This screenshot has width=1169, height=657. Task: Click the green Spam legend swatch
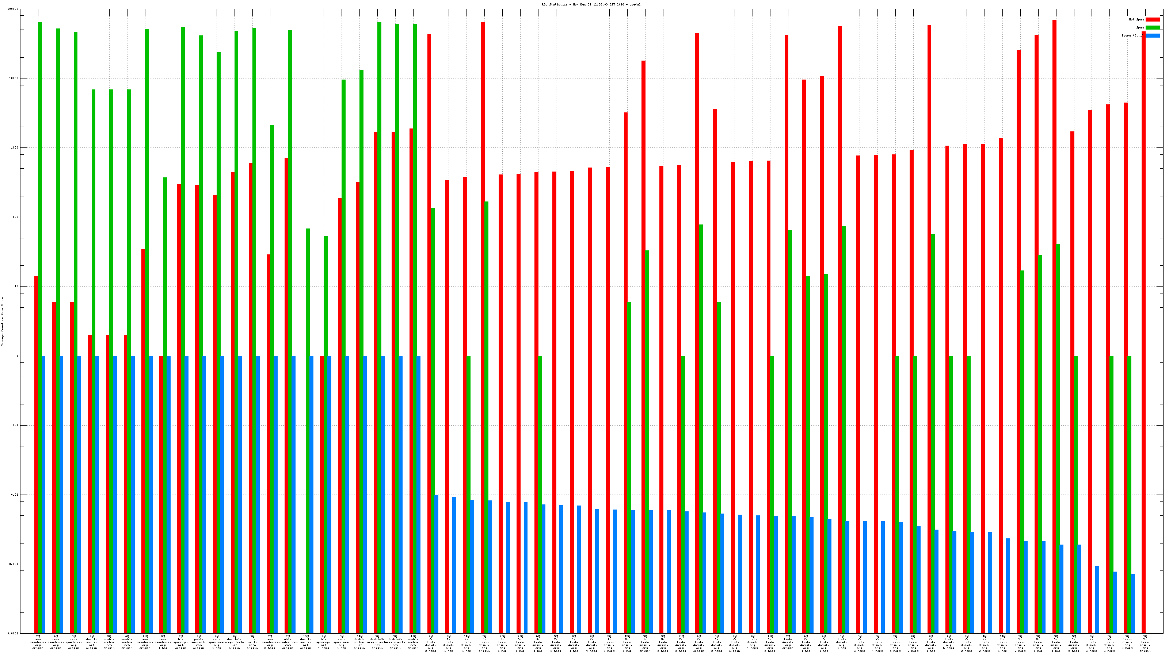coord(1152,28)
